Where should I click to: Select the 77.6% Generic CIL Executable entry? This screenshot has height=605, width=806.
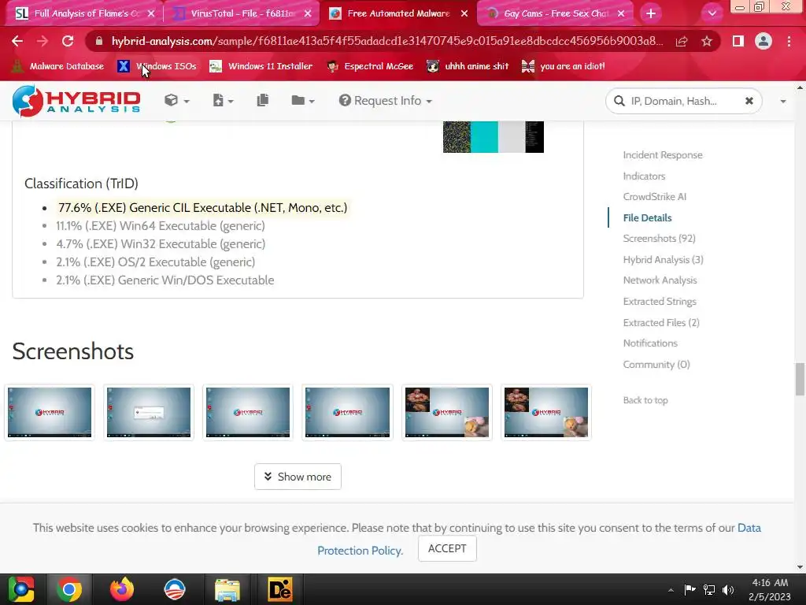[x=202, y=208]
